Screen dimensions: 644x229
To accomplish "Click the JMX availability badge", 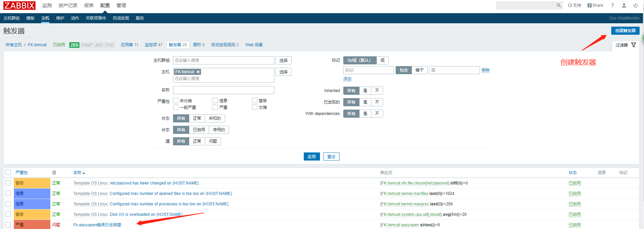I will (99, 45).
